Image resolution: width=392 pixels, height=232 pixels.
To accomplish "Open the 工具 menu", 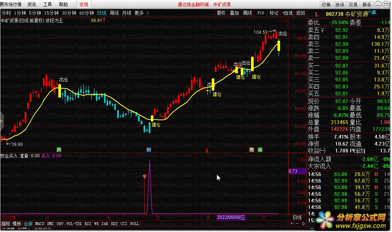I will coord(48,4).
